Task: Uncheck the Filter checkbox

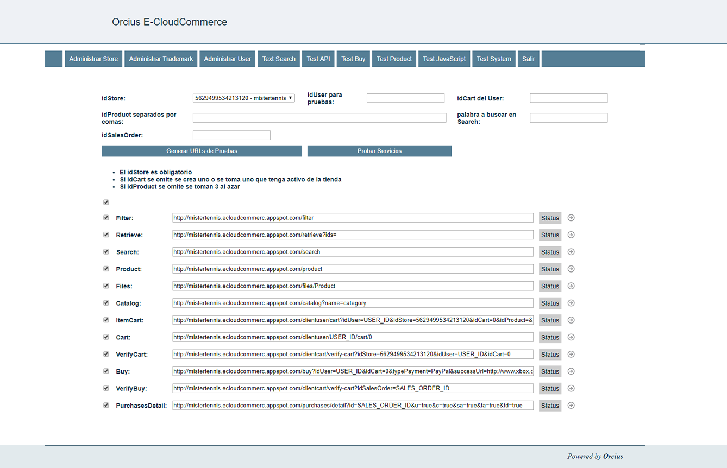Action: 106,218
